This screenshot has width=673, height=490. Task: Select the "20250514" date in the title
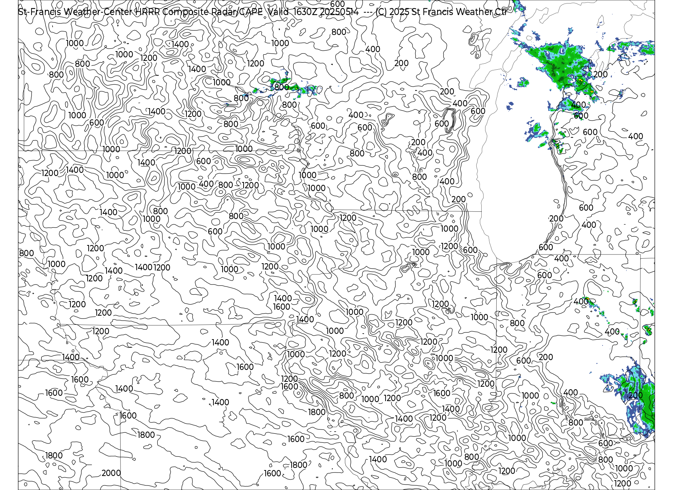click(339, 12)
